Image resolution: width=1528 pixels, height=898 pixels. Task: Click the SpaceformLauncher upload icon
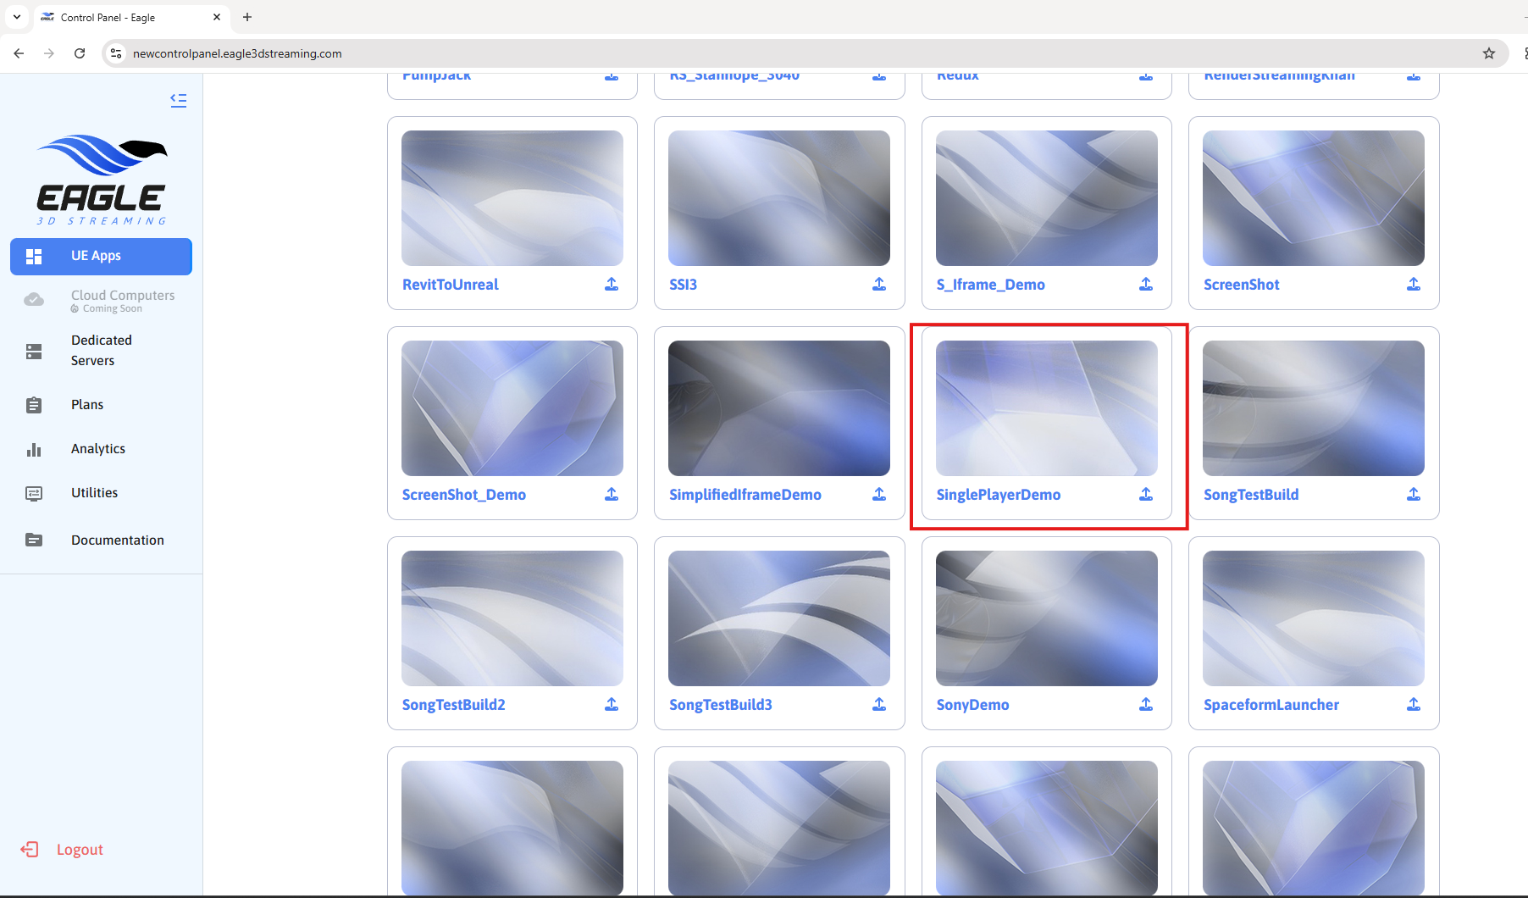[1414, 705]
